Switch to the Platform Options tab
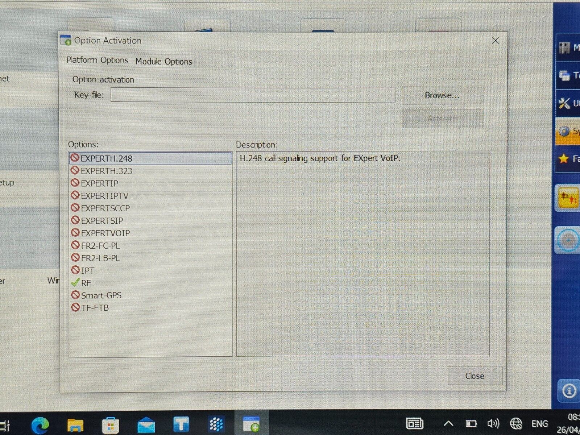Viewport: 580px width, 435px height. pos(96,60)
